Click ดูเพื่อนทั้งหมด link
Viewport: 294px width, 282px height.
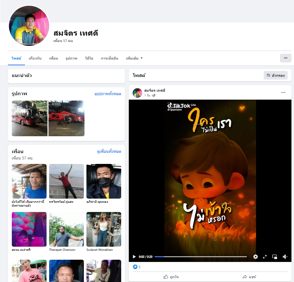tap(109, 152)
